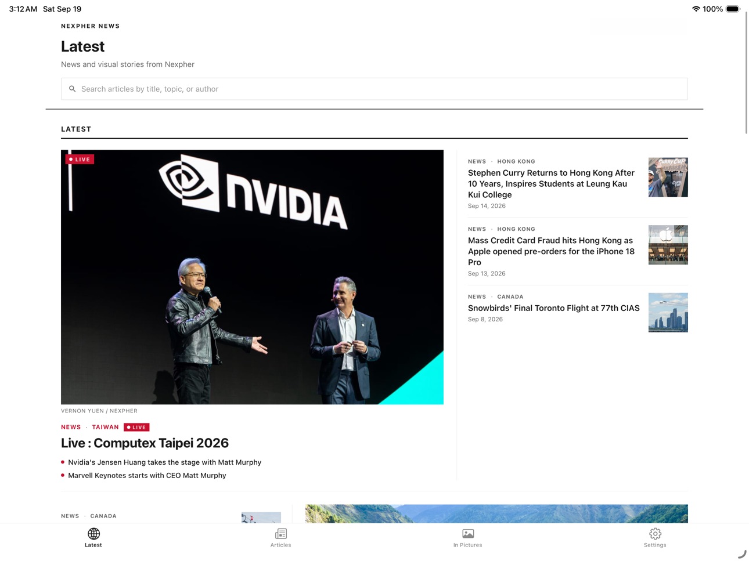
Task: Open the mountain landscape banner image
Action: tap(496, 513)
